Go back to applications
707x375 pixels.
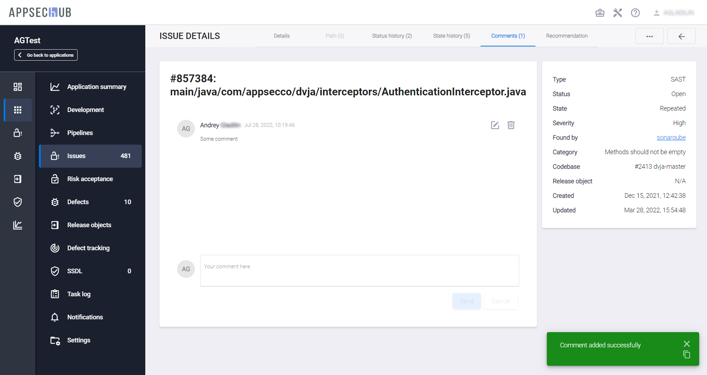click(46, 55)
